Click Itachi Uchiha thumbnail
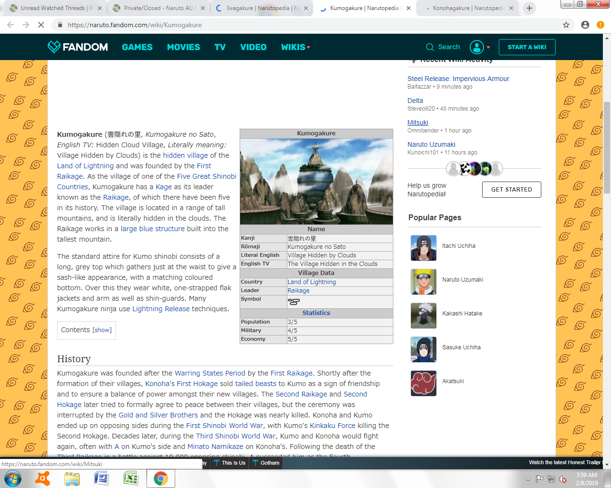The image size is (611, 488). [x=423, y=248]
